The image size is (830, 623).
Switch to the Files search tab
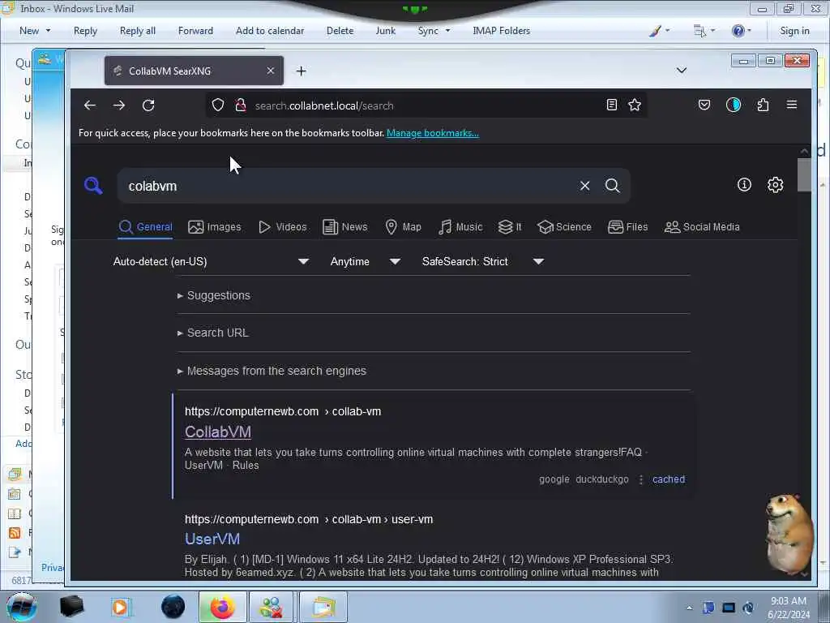pos(628,227)
